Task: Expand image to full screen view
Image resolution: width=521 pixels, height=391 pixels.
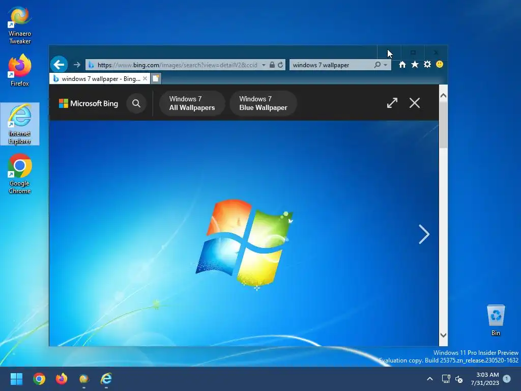Action: click(392, 103)
